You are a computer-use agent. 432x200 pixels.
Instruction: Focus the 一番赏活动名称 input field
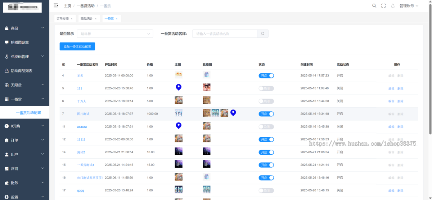(x=225, y=34)
